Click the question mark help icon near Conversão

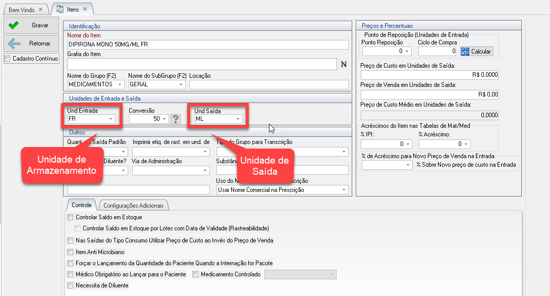coord(176,119)
